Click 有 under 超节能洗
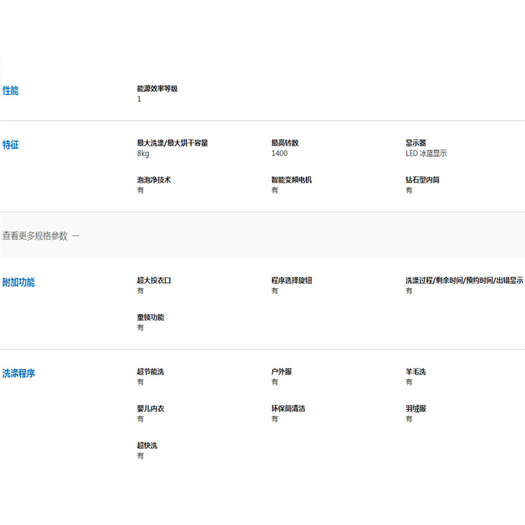 point(140,382)
